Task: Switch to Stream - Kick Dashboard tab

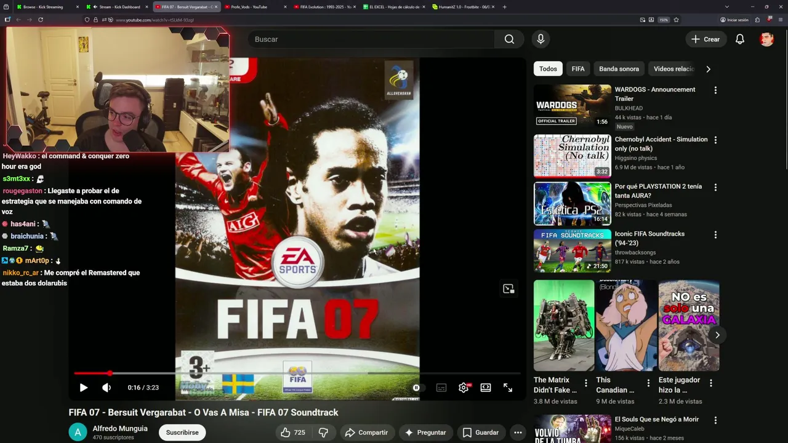Action: (117, 7)
